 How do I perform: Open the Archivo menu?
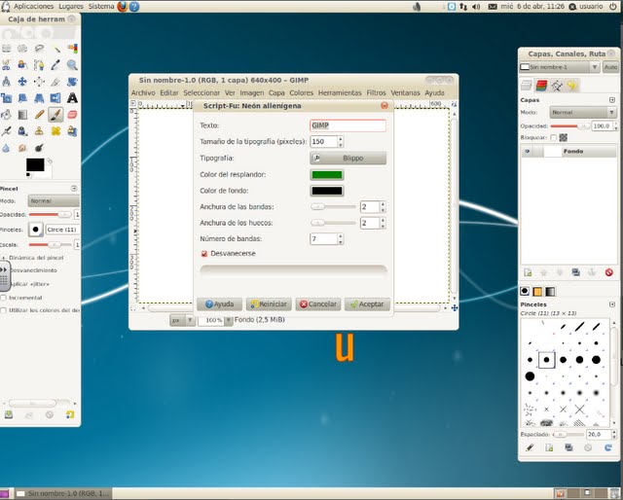tap(143, 93)
